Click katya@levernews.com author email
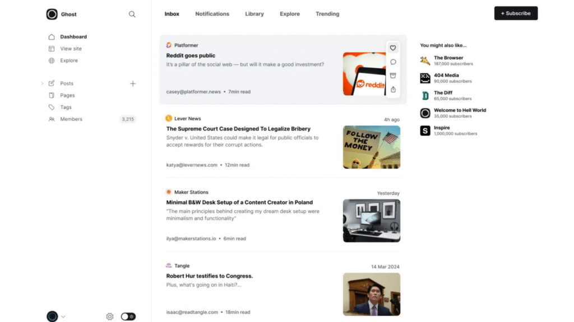Screen dimensions: 574x322 [192, 165]
